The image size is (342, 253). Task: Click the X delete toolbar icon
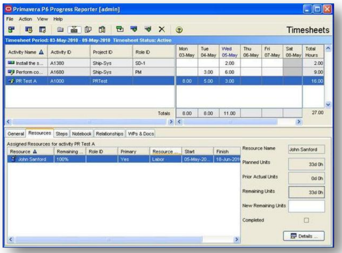pyautogui.click(x=161, y=29)
